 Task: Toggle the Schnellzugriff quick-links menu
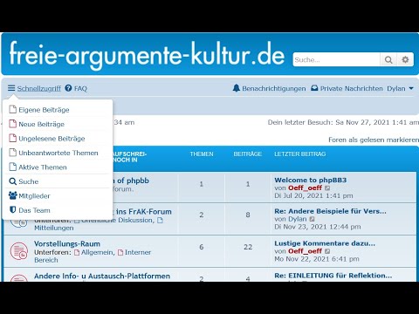pyautogui.click(x=34, y=88)
